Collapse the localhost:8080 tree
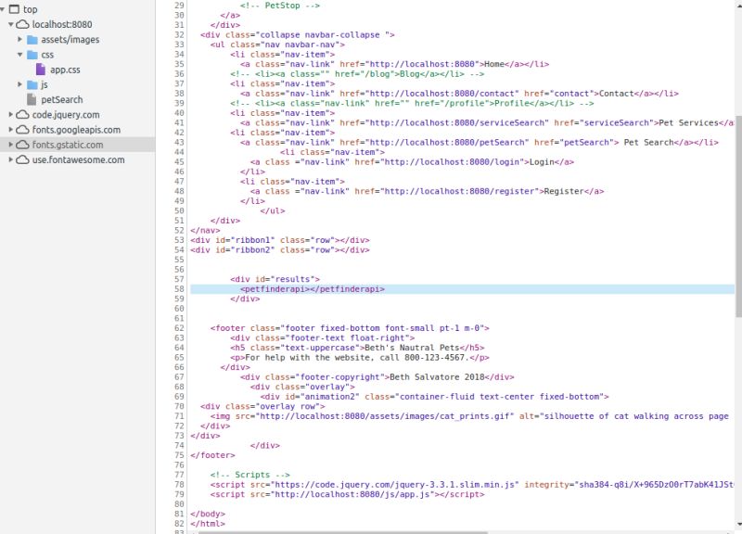The image size is (742, 534). [9, 25]
